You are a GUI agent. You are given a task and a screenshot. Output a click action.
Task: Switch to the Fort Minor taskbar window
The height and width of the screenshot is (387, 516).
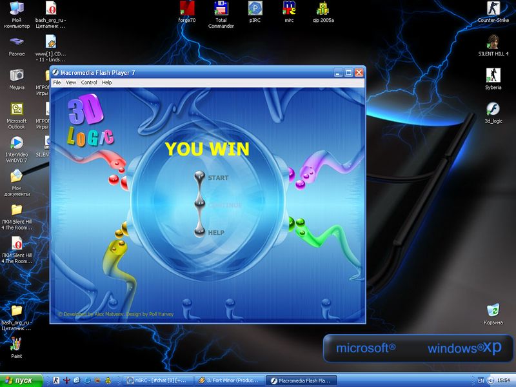tap(229, 381)
